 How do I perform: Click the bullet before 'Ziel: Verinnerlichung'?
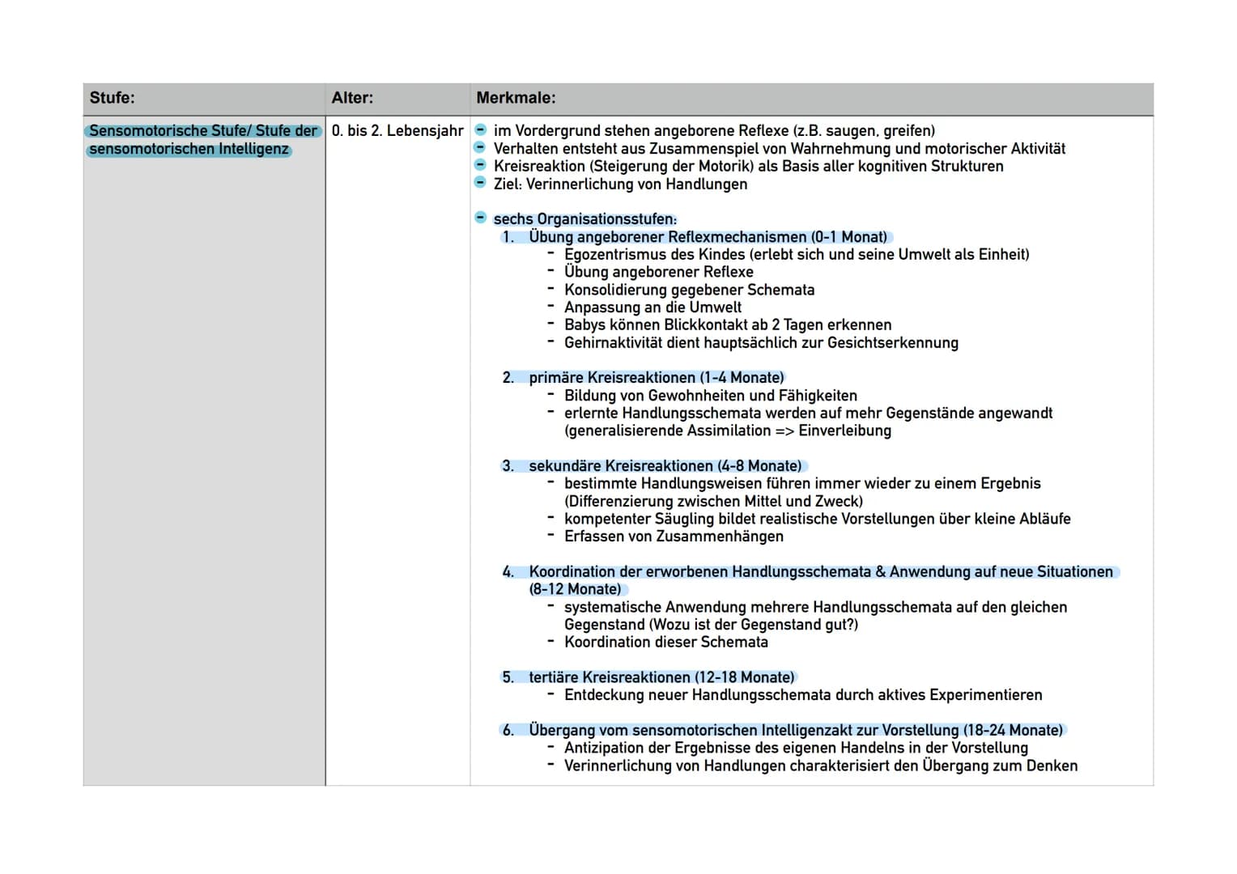pos(480,183)
